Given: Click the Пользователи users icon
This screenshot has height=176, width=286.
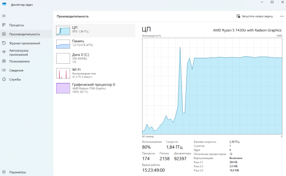Looking at the screenshot, I should tap(4, 61).
